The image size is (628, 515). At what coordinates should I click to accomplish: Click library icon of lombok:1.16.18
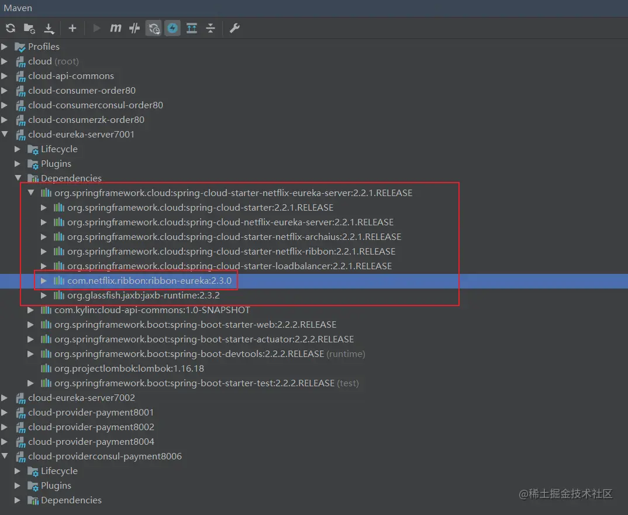[x=46, y=368]
